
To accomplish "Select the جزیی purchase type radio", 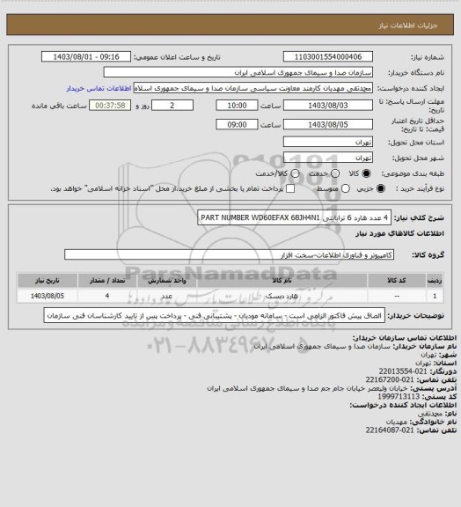I will 381,188.
